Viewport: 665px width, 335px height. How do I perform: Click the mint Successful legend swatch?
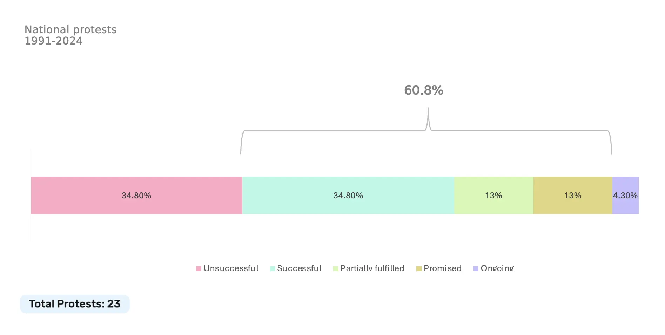(273, 269)
